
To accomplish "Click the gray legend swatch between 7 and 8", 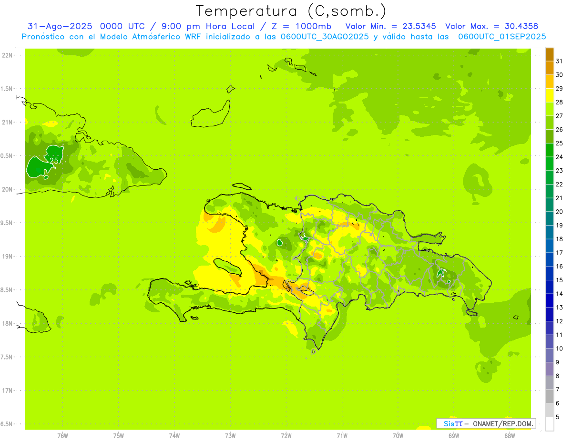I will coord(550,383).
